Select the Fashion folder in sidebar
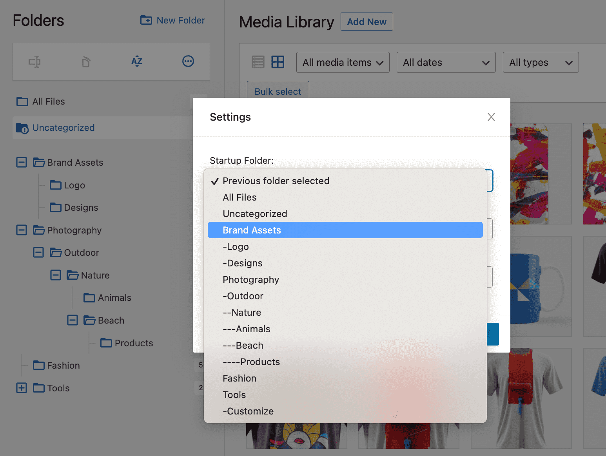 63,365
